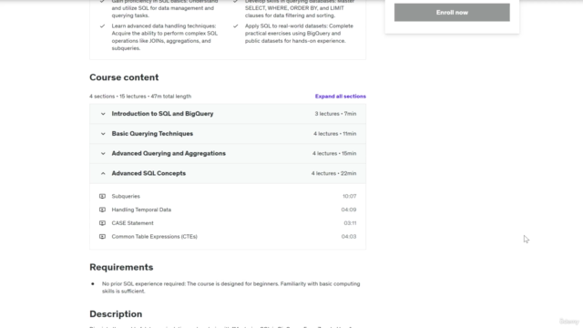Expand Advanced Querying and Aggregations chevron
The height and width of the screenshot is (328, 583).
pyautogui.click(x=103, y=154)
